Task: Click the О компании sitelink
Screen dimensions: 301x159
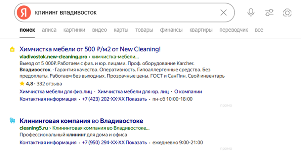Action: pyautogui.click(x=188, y=91)
